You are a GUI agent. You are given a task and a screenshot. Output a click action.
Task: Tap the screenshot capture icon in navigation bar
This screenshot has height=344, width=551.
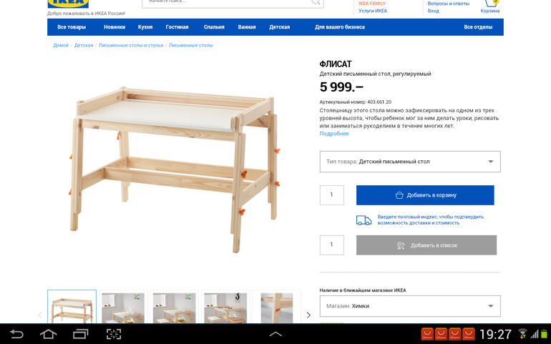(114, 334)
